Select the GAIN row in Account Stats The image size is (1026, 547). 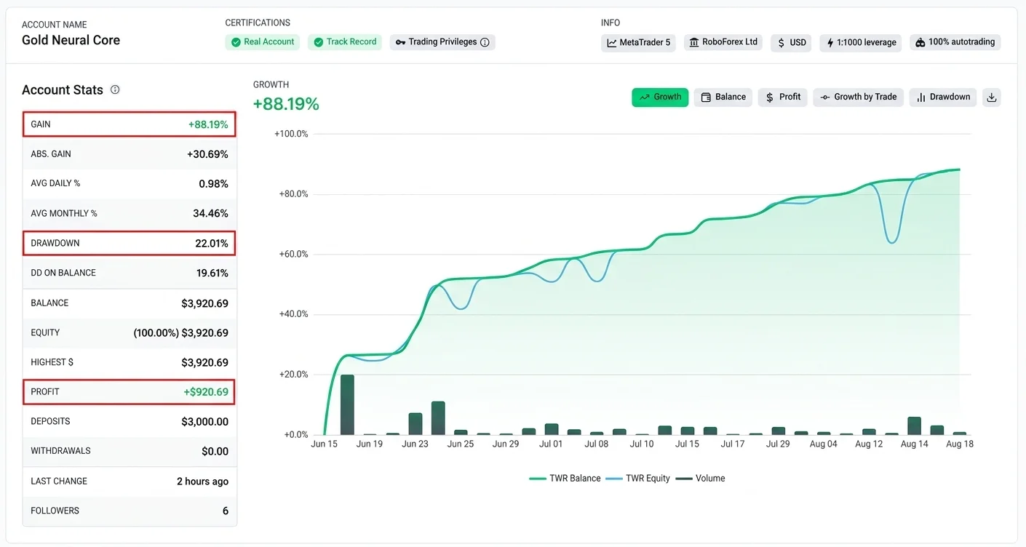(130, 124)
